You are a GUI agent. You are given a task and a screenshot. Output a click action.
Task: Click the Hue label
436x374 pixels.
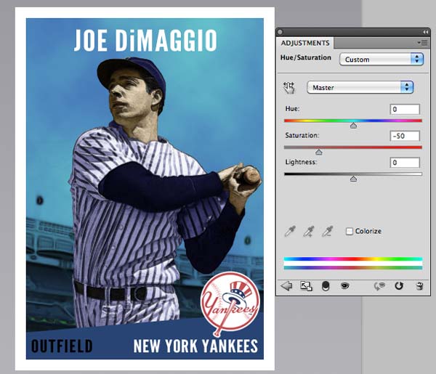tap(292, 109)
